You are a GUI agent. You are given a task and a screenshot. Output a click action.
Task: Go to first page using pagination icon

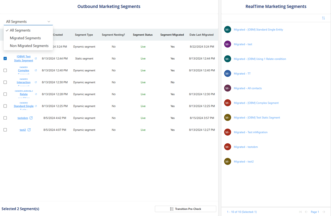click(x=300, y=212)
